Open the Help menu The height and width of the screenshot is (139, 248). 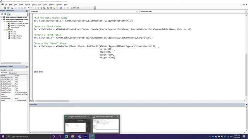click(x=65, y=5)
